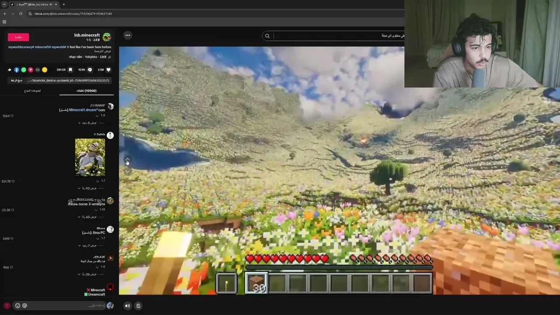Mute the TikTok tab audio icon

51,4
